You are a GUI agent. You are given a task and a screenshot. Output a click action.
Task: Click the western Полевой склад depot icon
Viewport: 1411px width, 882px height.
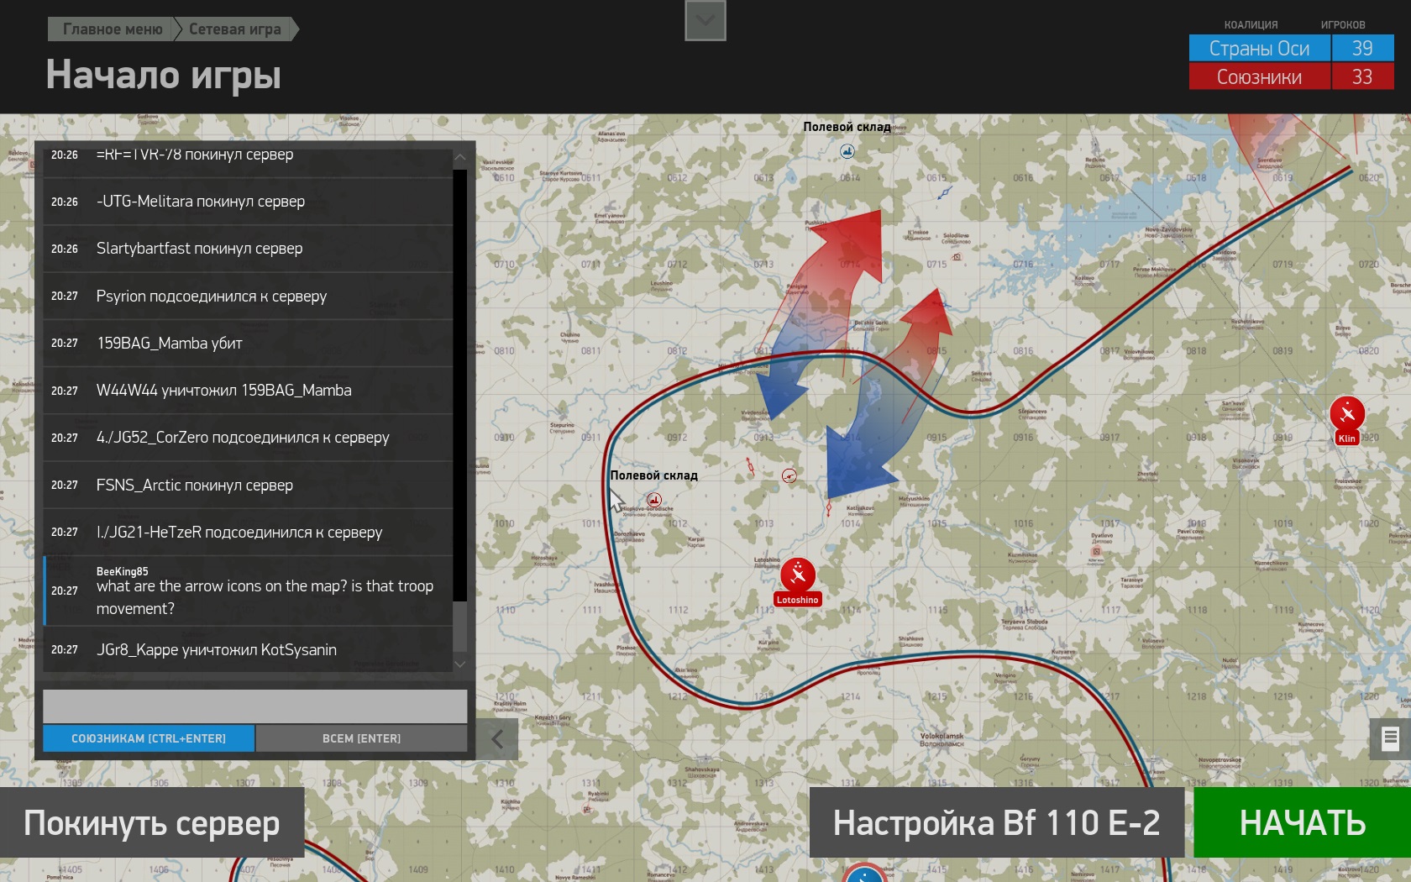pyautogui.click(x=654, y=500)
